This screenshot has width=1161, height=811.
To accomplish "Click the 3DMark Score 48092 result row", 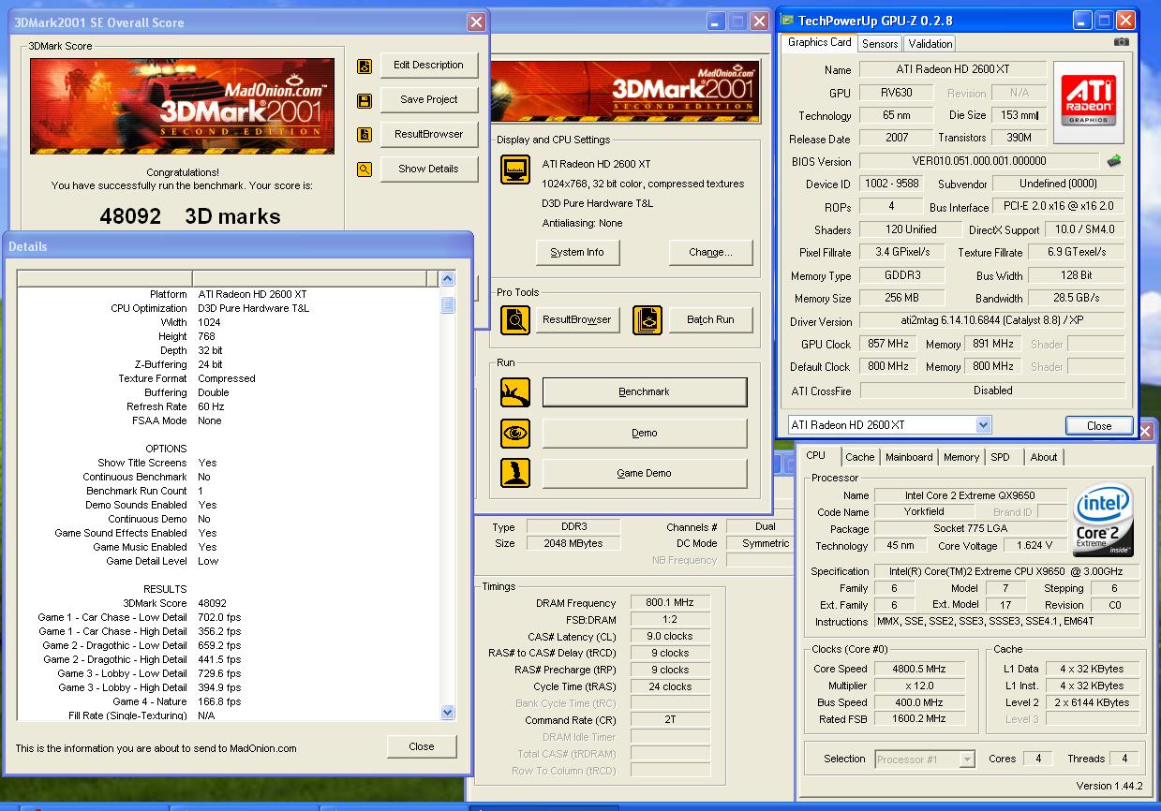I will click(228, 604).
